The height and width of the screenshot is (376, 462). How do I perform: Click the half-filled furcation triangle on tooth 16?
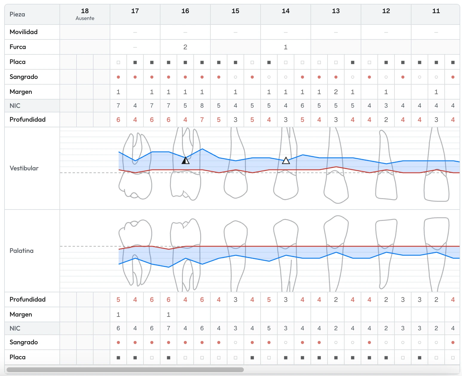(186, 161)
